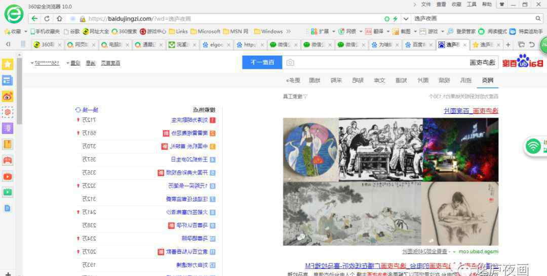Click the padlock icon in address bar

coord(83,19)
